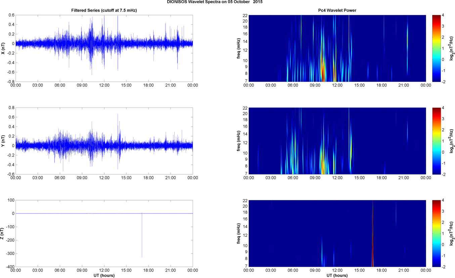Click the 'Pc4 Wavelet Power' heading

337,10
